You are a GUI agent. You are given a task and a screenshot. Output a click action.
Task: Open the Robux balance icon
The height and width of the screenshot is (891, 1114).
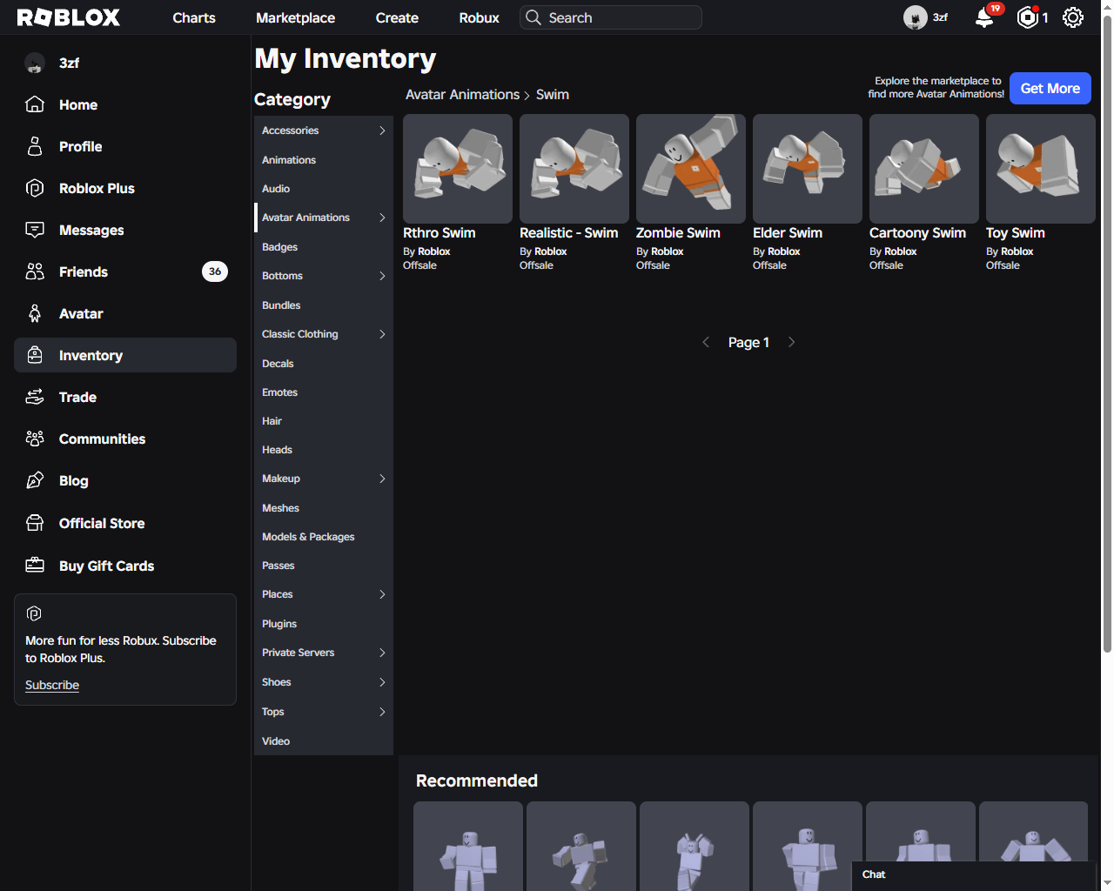coord(1028,17)
